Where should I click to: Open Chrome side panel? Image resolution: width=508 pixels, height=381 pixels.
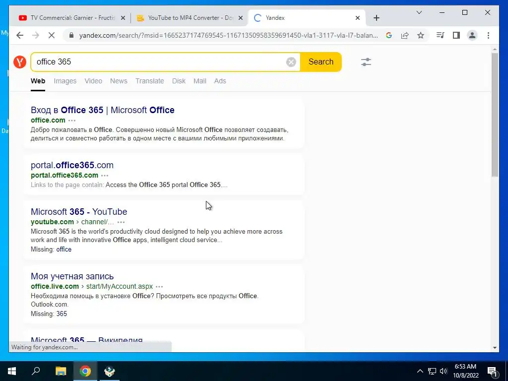[456, 35]
